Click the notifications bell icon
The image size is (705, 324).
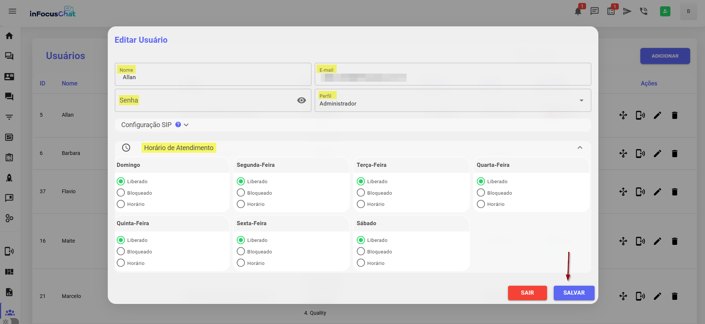point(578,11)
